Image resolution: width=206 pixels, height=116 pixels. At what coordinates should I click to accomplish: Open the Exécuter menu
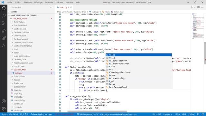coord(59,2)
